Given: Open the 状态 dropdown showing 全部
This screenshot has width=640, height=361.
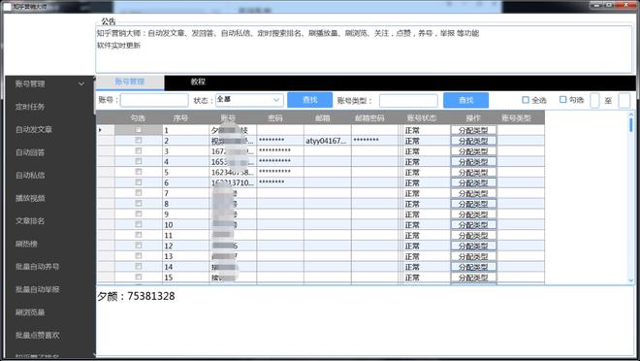Looking at the screenshot, I should pyautogui.click(x=249, y=100).
